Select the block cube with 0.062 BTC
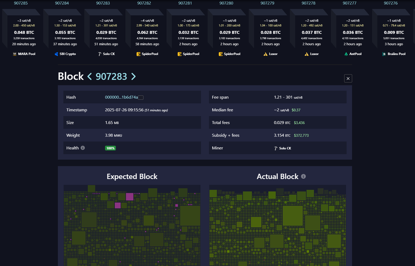Image resolution: width=415 pixels, height=266 pixels. tap(148, 32)
